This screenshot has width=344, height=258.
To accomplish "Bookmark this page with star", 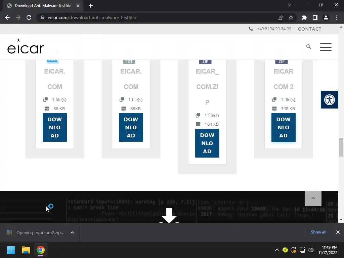I will click(x=291, y=17).
